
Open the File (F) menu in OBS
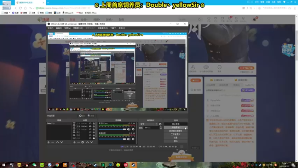(50, 28)
